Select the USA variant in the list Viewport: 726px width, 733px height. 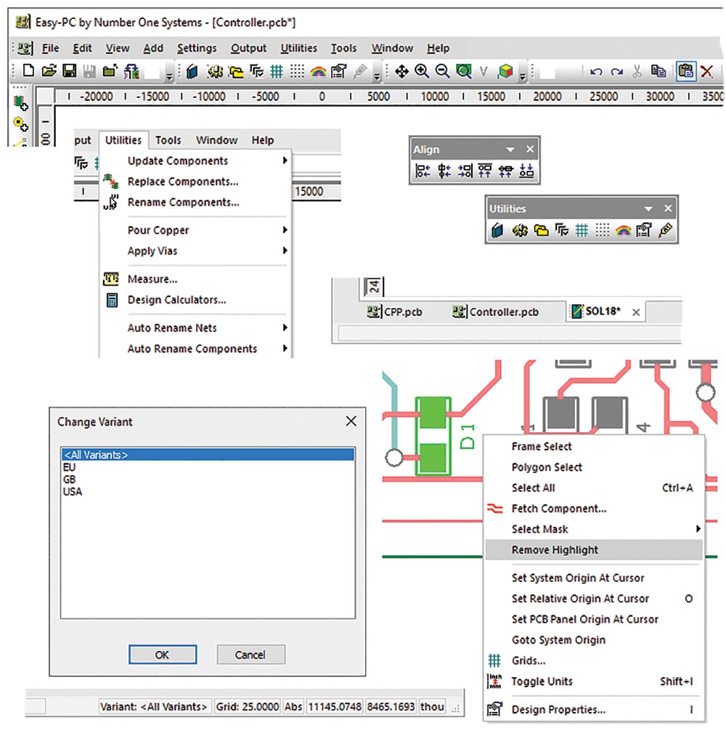pyautogui.click(x=208, y=491)
